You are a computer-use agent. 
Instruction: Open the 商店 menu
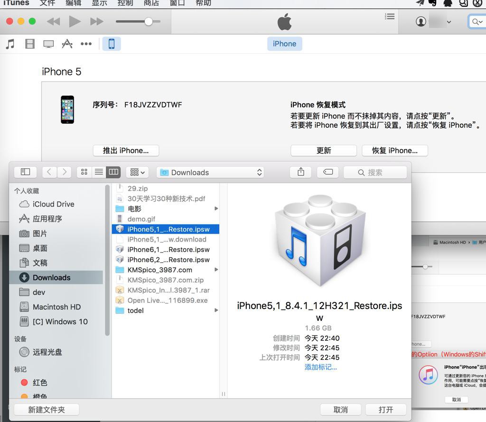click(151, 3)
